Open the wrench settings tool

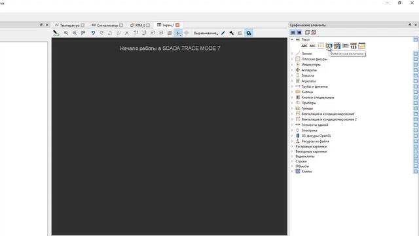click(x=231, y=33)
